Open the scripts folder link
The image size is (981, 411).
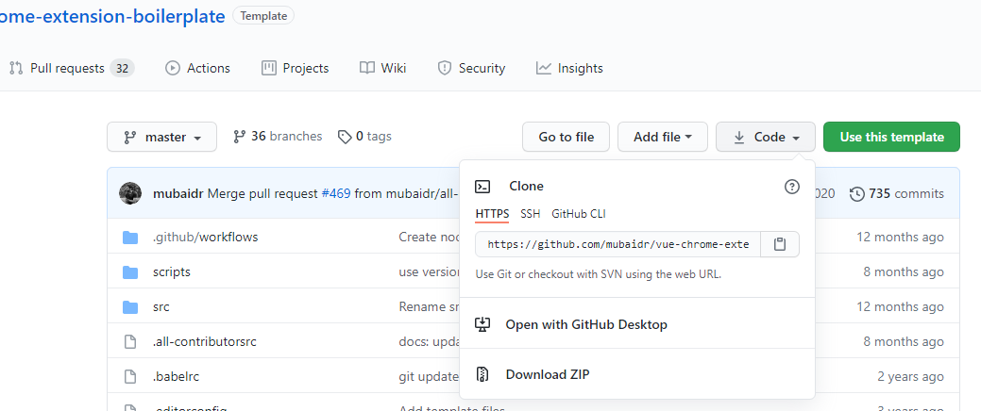click(172, 272)
